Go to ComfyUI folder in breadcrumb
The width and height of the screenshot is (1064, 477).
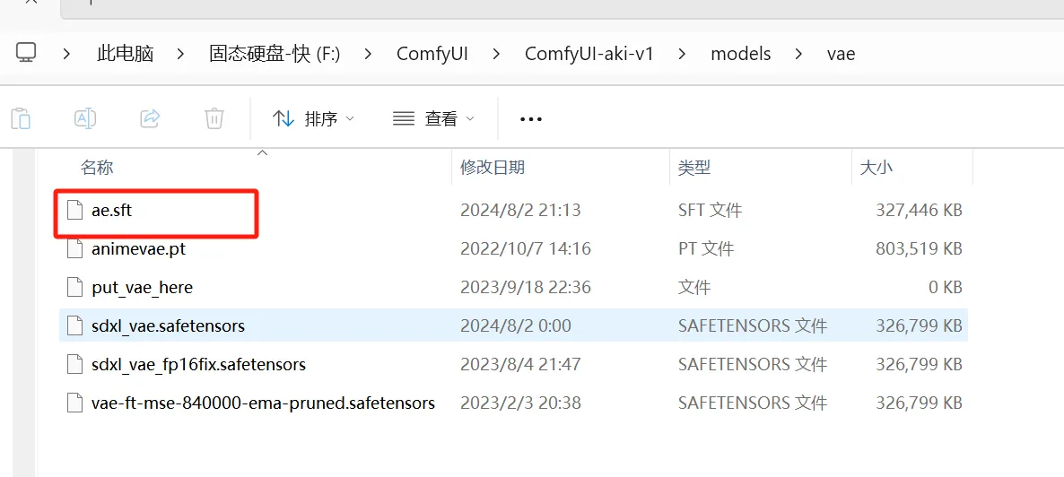click(432, 54)
